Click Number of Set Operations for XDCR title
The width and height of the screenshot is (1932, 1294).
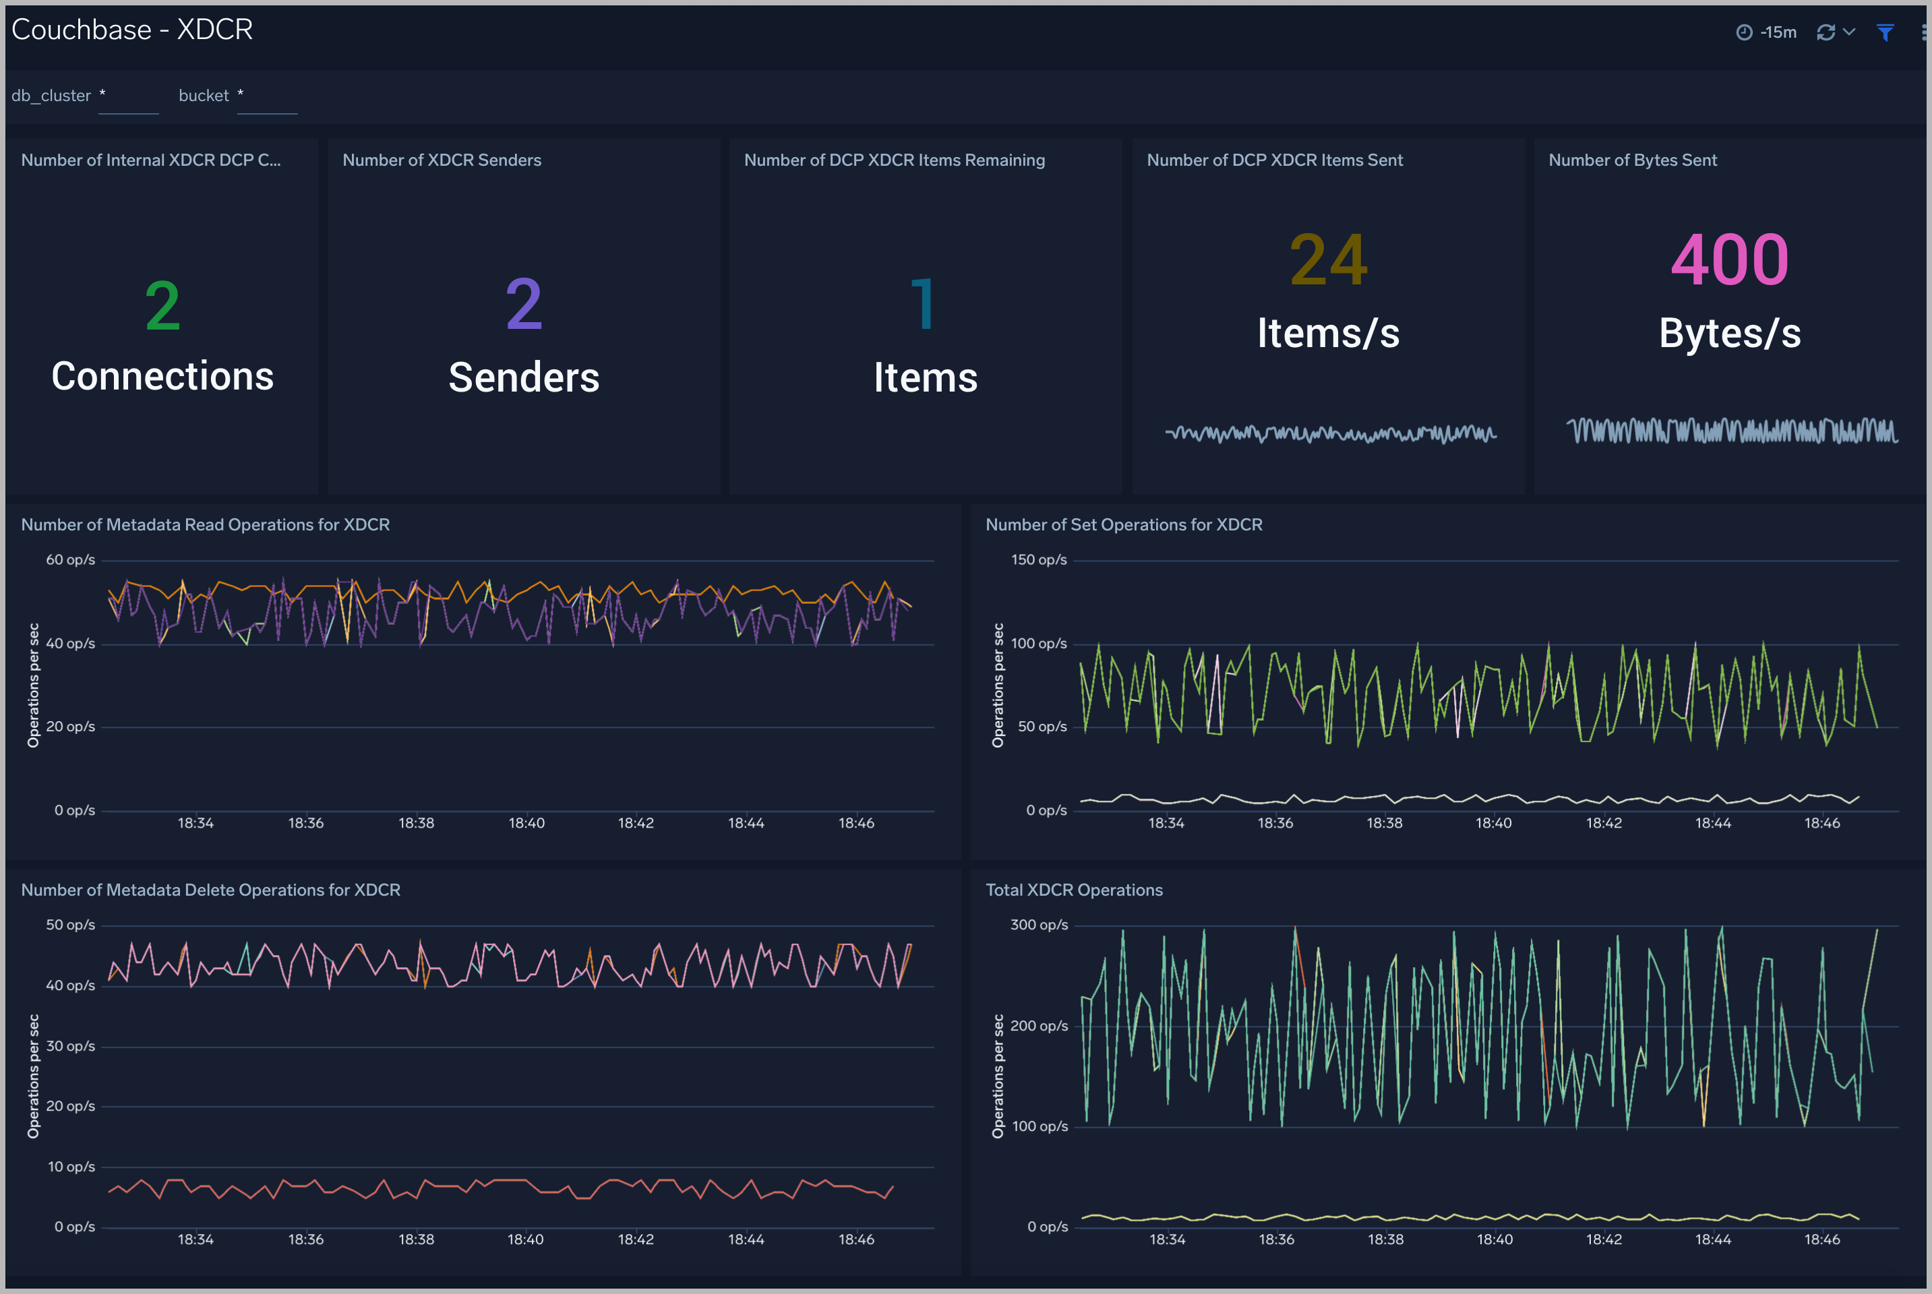coord(1124,525)
